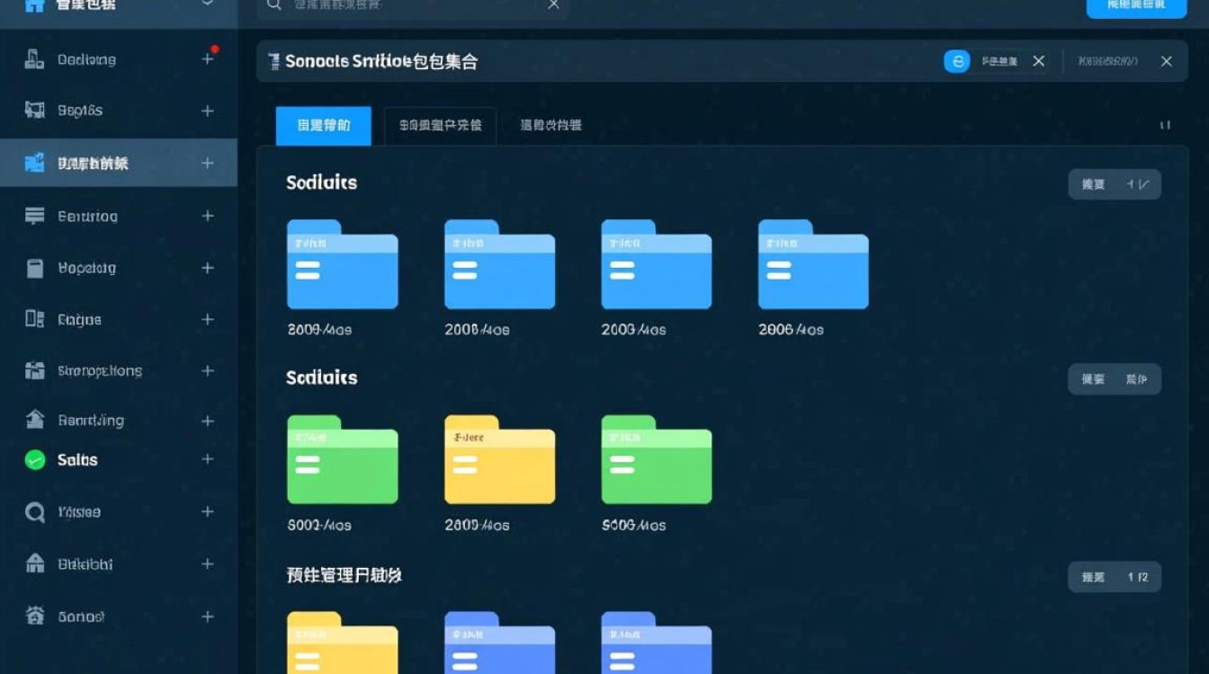The width and height of the screenshot is (1209, 674).
Task: Switch to the third plain tab
Action: tap(551, 126)
